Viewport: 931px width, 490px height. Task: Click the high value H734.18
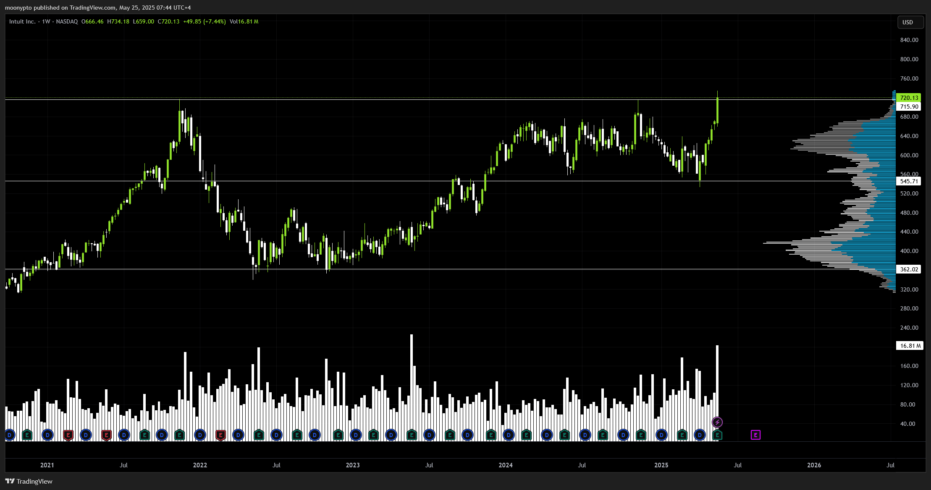click(118, 21)
